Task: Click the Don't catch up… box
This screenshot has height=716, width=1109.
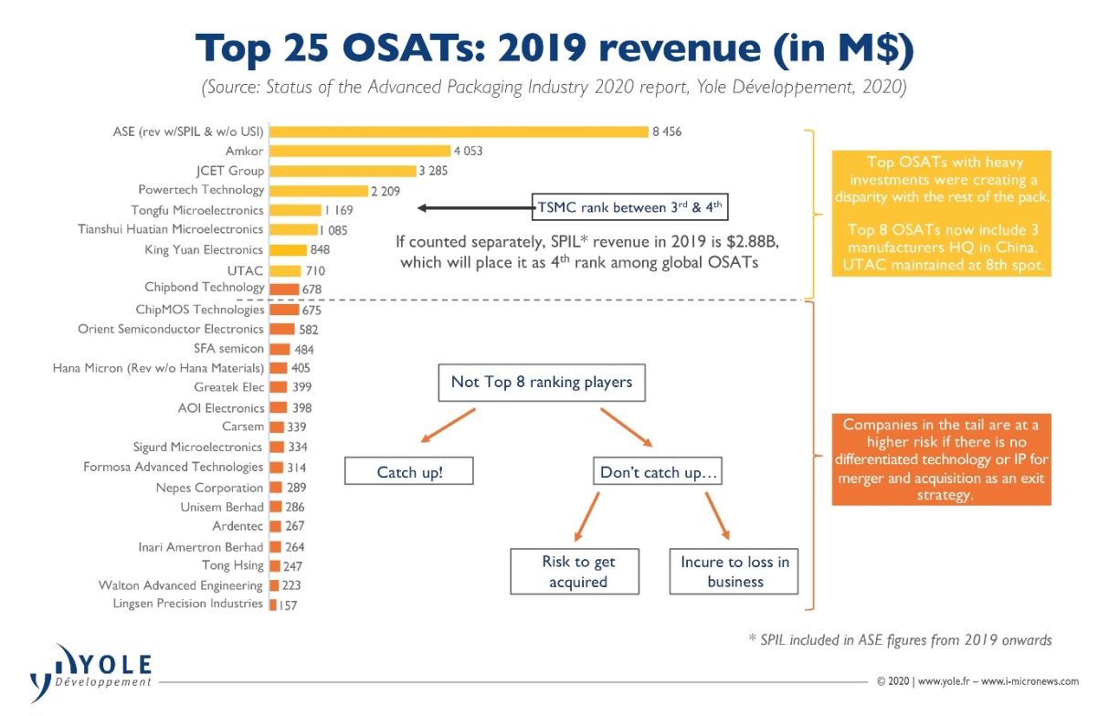Action: [660, 472]
